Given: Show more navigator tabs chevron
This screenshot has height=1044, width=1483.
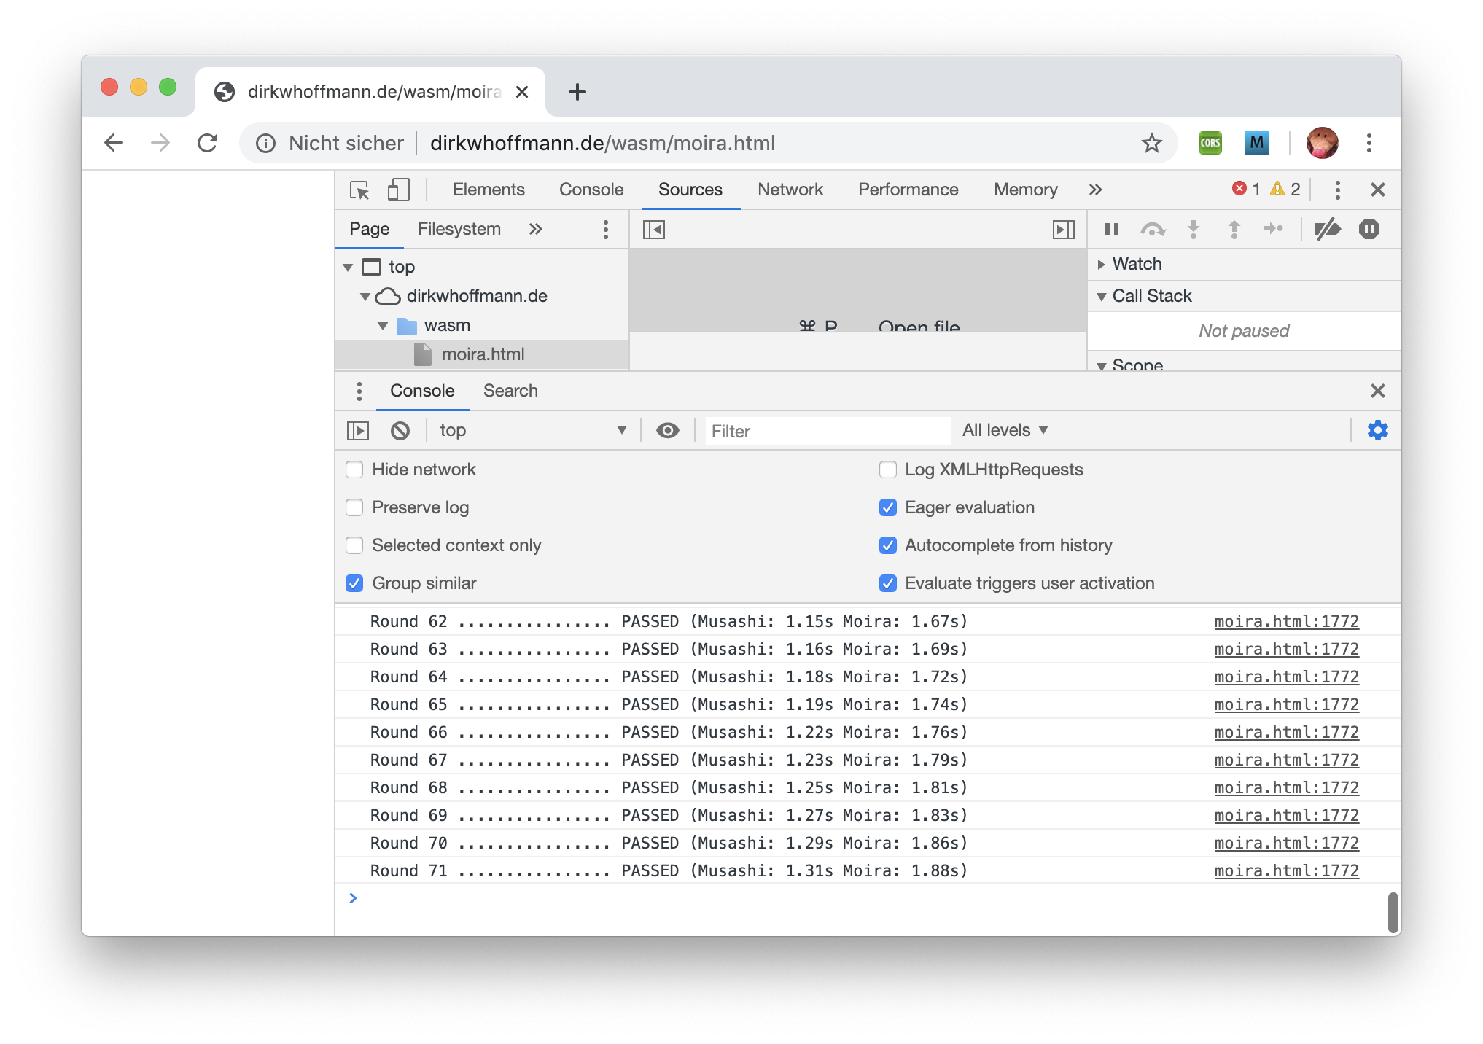Looking at the screenshot, I should coord(536,229).
